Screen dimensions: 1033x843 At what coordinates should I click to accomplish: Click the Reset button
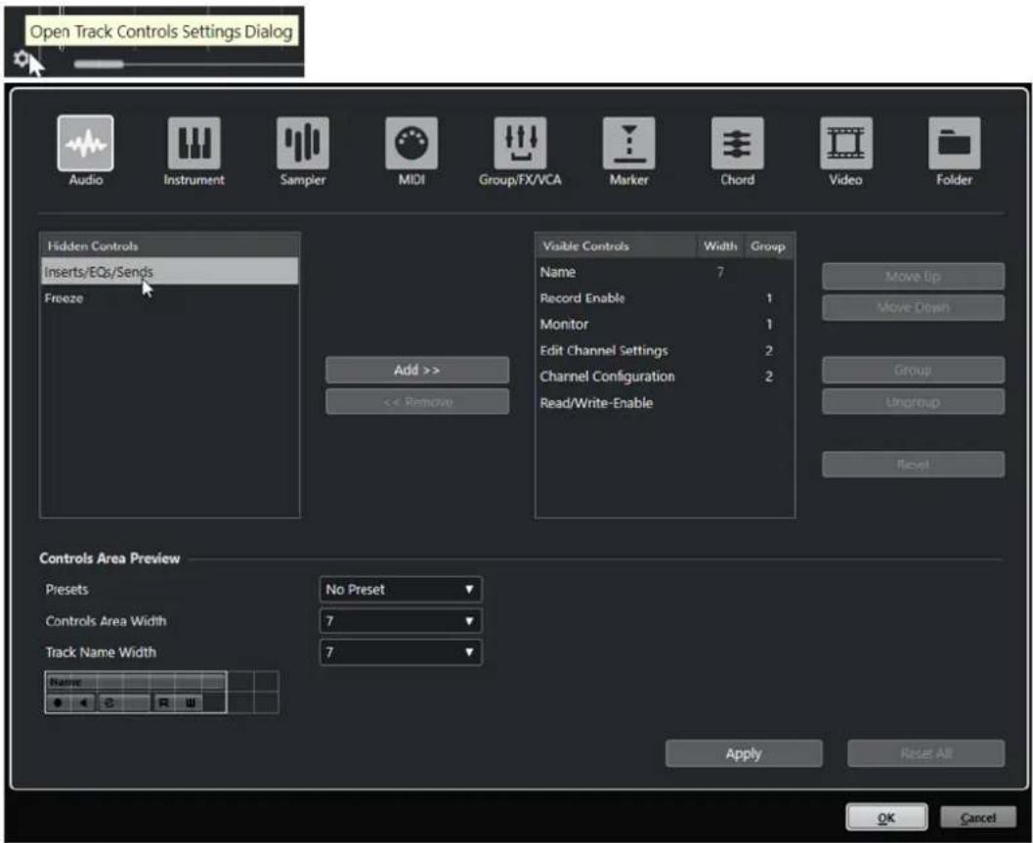(x=913, y=464)
